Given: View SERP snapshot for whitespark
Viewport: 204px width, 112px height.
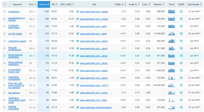Looking at the screenshot, I should [x=181, y=12].
